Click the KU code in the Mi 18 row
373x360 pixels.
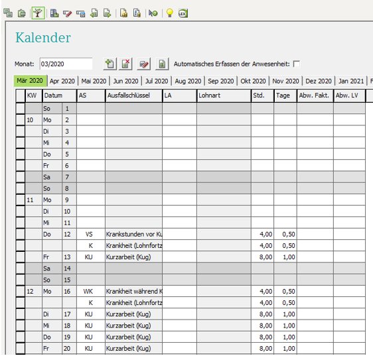click(89, 326)
